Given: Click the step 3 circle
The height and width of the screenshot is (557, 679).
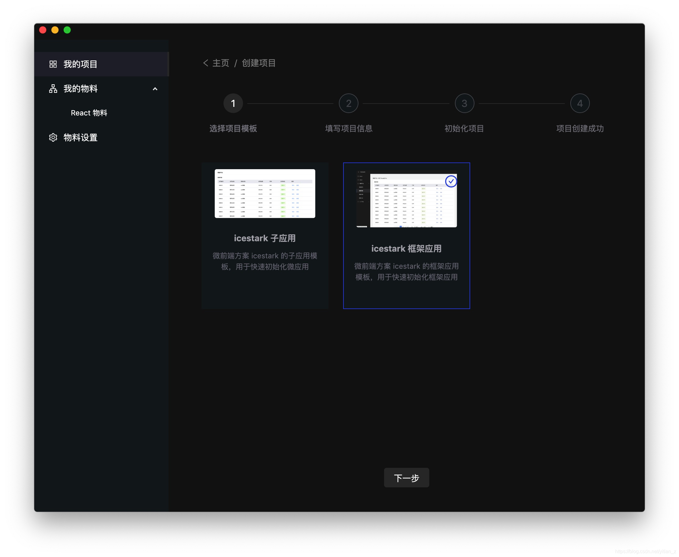Looking at the screenshot, I should pyautogui.click(x=464, y=103).
